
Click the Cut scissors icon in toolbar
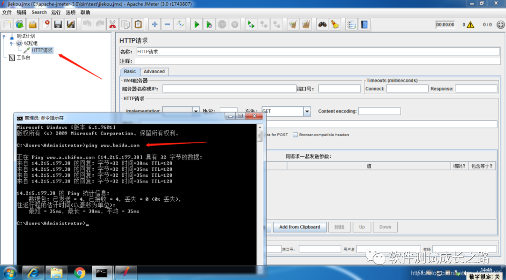112,24
